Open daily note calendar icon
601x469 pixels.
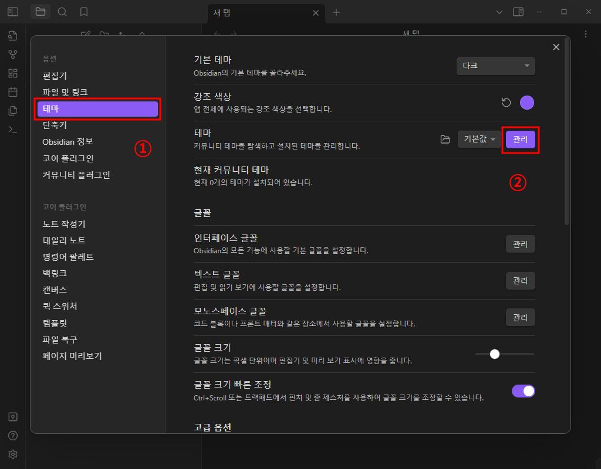tap(13, 92)
